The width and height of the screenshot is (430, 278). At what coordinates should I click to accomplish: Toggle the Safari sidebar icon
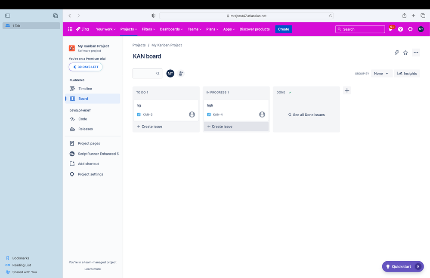click(x=8, y=15)
